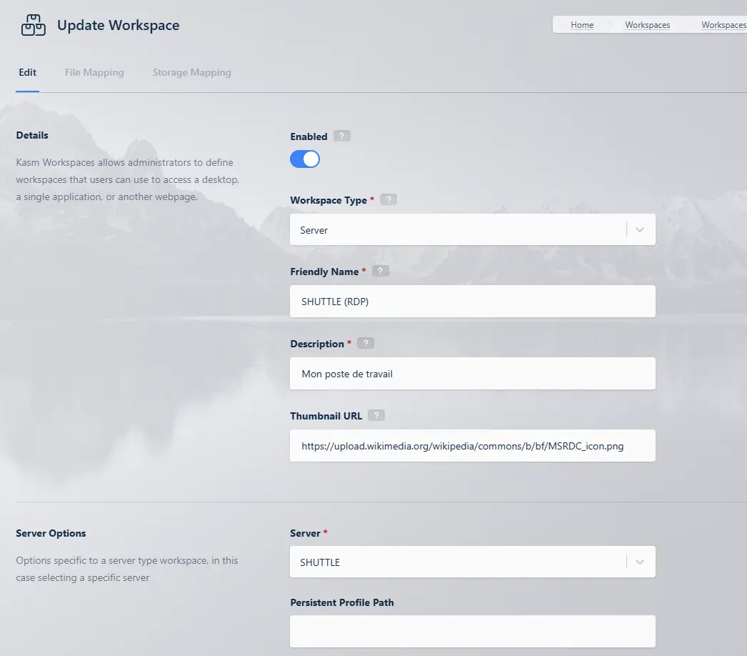Screen dimensions: 747x656
Task: Click the Update Workspace boxes icon
Action: click(33, 26)
